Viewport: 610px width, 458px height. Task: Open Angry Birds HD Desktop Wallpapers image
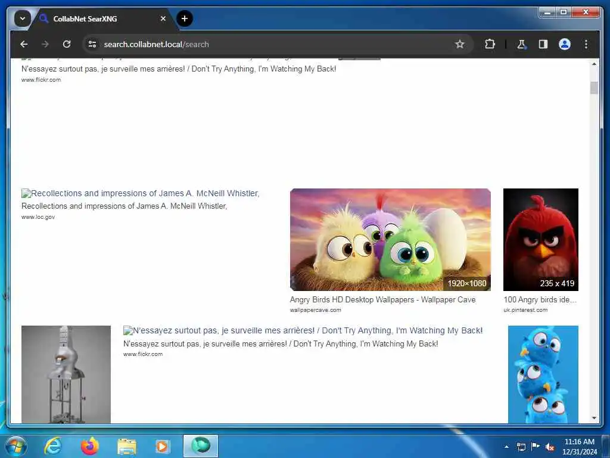pos(390,240)
